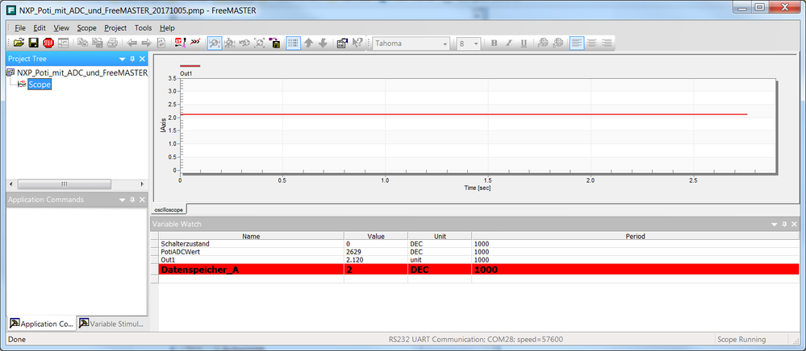Click the fit-to-view zoom icon
Viewport: 806px width, 351px height.
tap(260, 43)
